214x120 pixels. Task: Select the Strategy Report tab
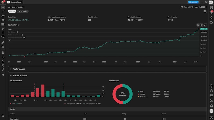pyautogui.click(x=15, y=2)
